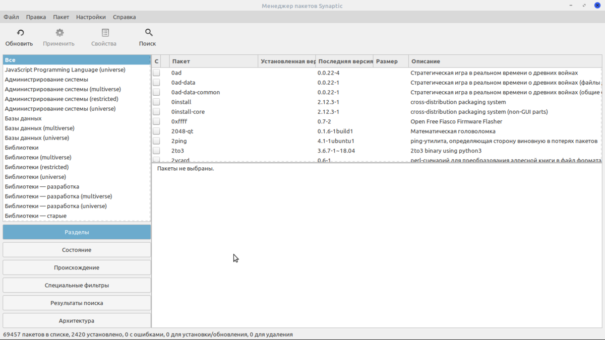Click the 0install description cross-distribution packaging system

458,102
